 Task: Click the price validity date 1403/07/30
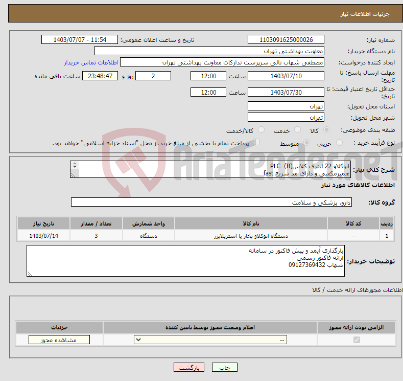click(x=286, y=92)
